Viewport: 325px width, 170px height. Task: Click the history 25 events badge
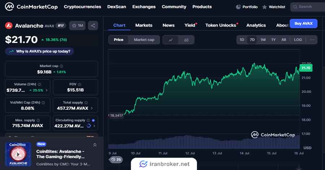116,160
